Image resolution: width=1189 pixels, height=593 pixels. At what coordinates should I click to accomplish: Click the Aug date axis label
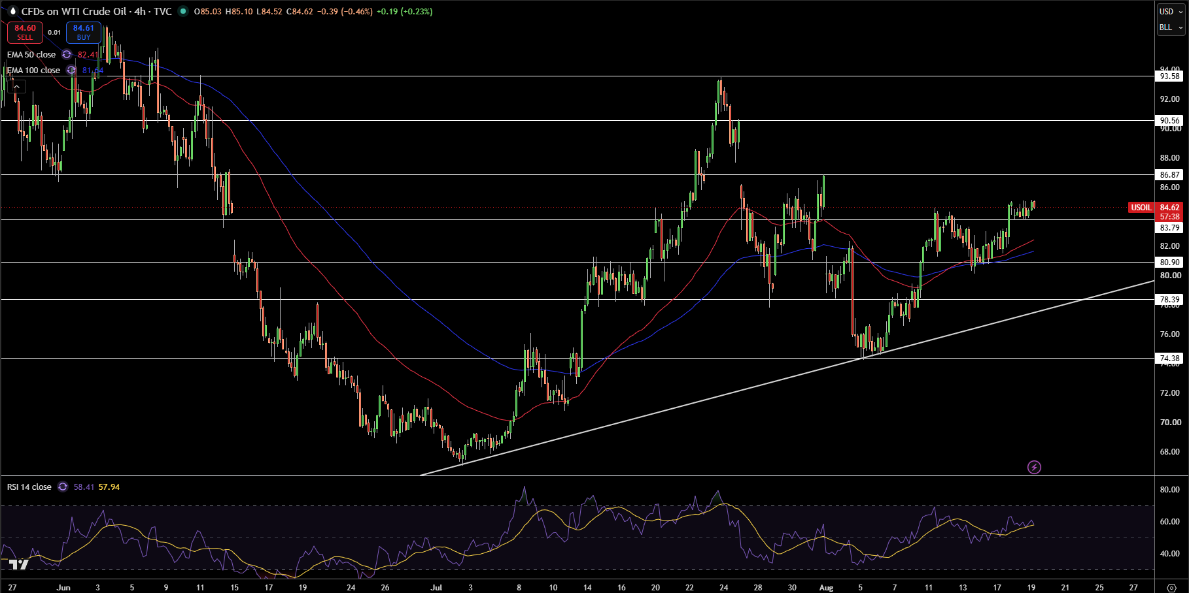pos(826,588)
